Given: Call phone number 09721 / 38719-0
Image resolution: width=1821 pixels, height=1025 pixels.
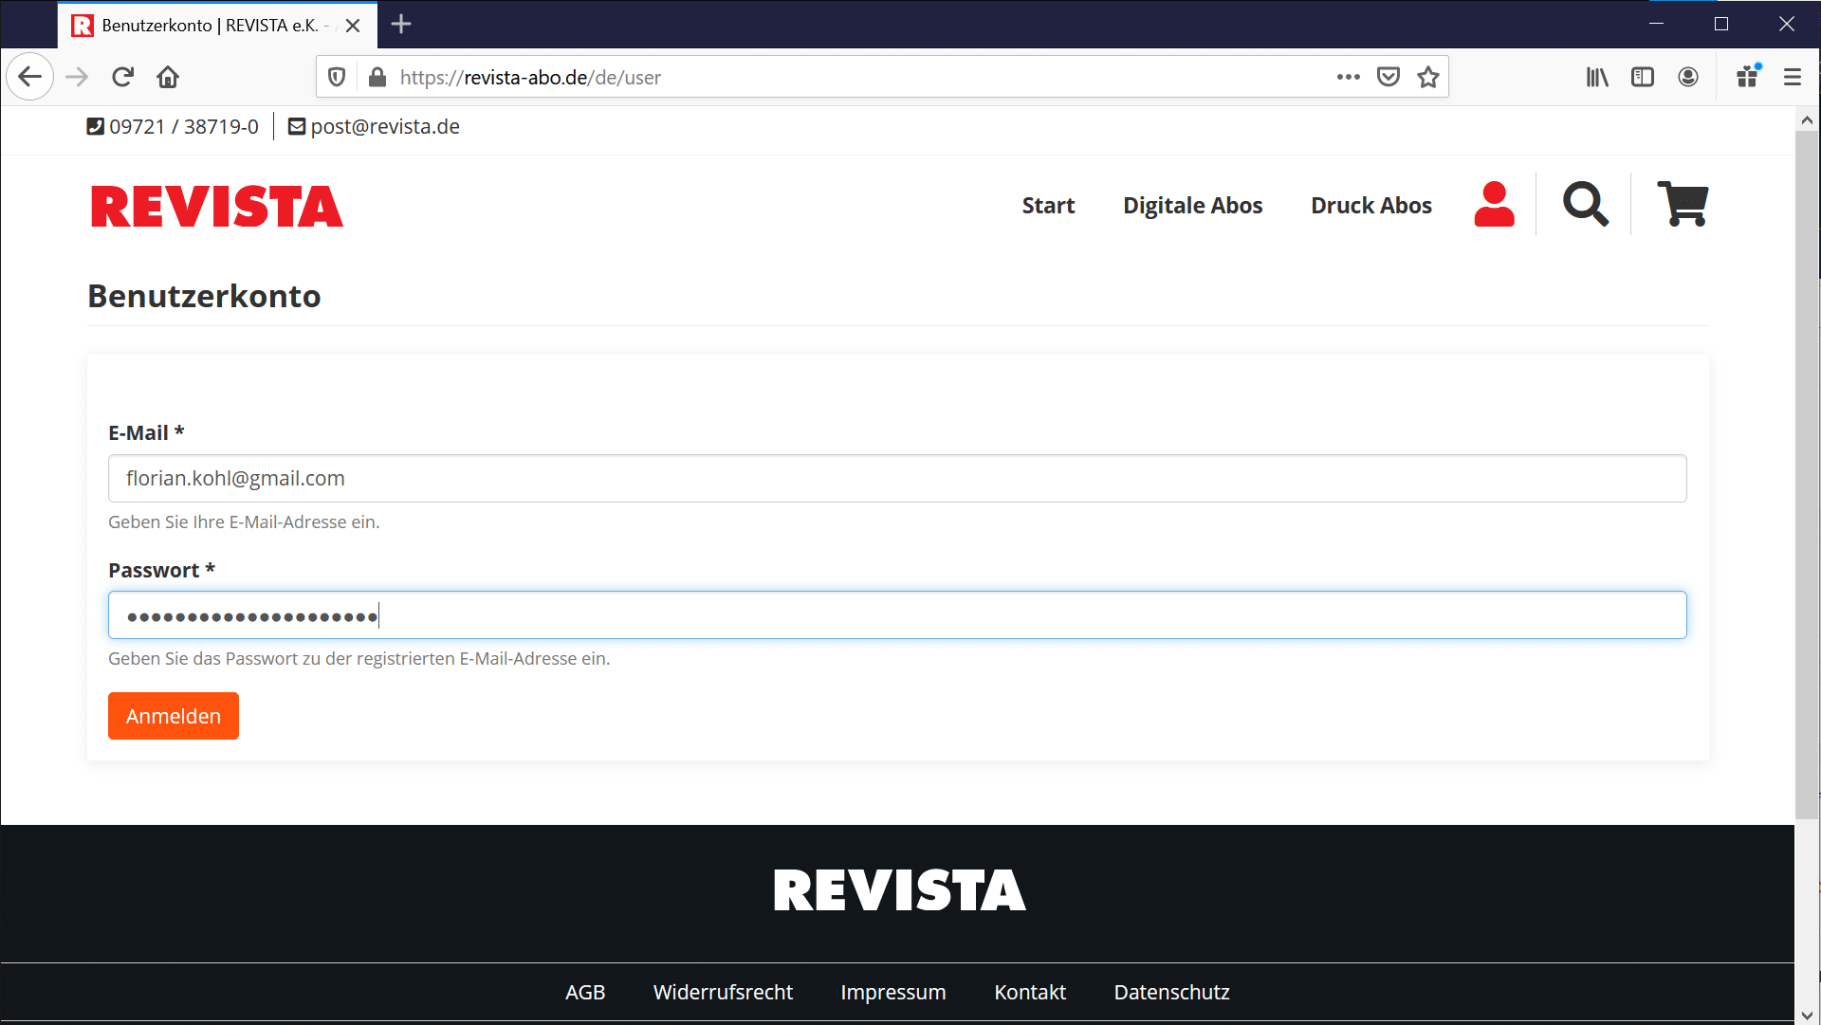Looking at the screenshot, I should [173, 126].
